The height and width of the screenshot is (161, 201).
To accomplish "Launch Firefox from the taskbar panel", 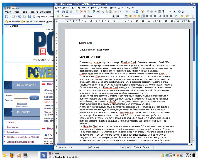I will click(x=12, y=155).
